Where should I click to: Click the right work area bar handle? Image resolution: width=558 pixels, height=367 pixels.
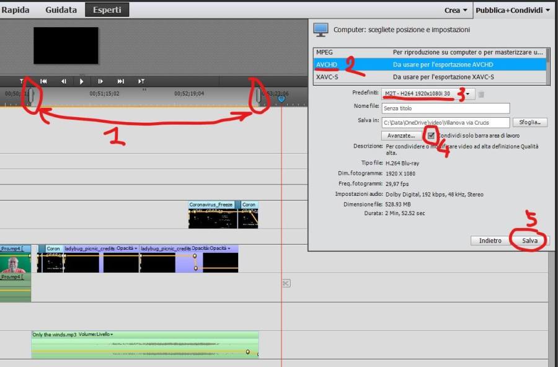[259, 96]
